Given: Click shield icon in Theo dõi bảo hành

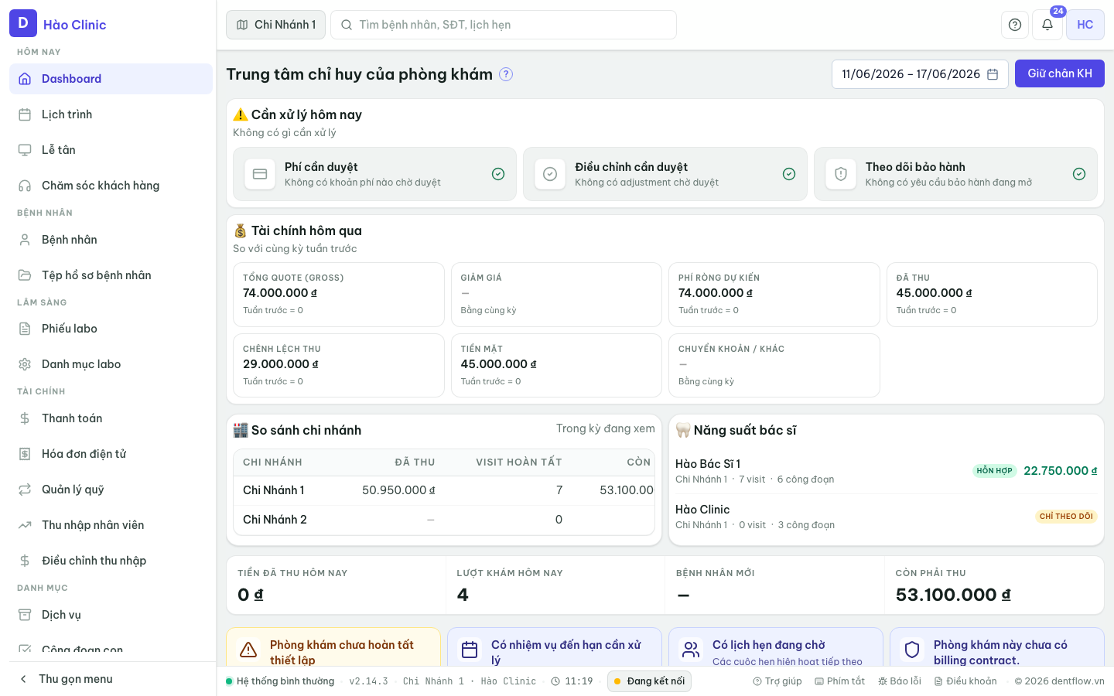Looking at the screenshot, I should (x=841, y=174).
